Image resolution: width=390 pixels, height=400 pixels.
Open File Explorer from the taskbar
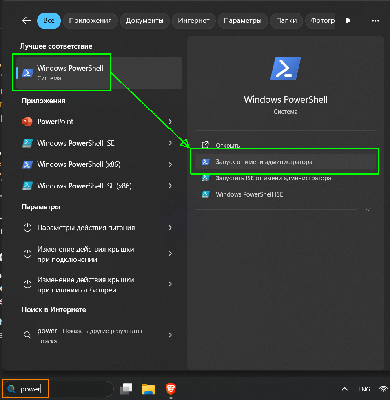tap(148, 389)
